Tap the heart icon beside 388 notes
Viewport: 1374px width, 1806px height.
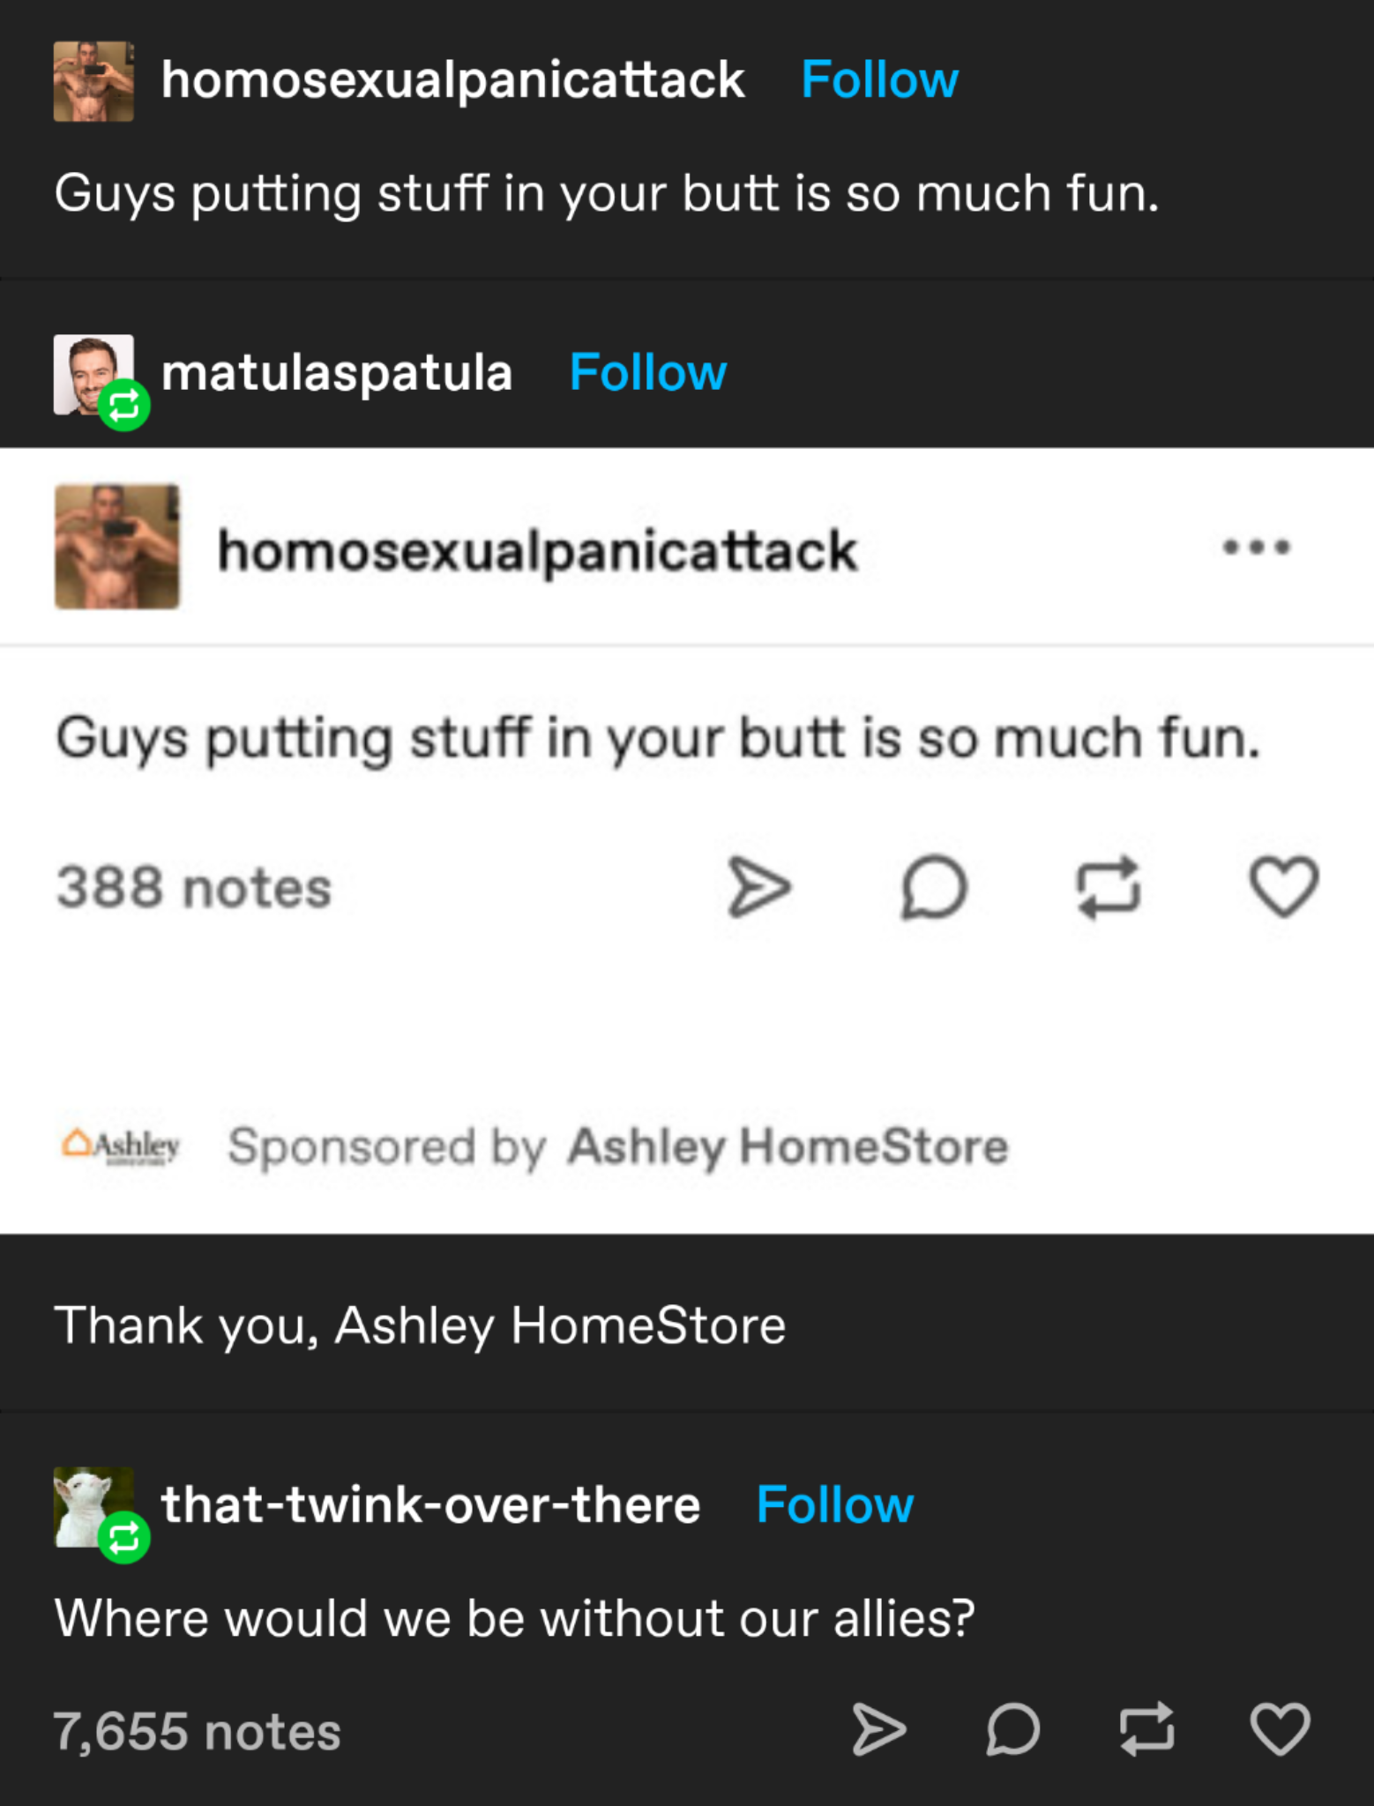1284,886
